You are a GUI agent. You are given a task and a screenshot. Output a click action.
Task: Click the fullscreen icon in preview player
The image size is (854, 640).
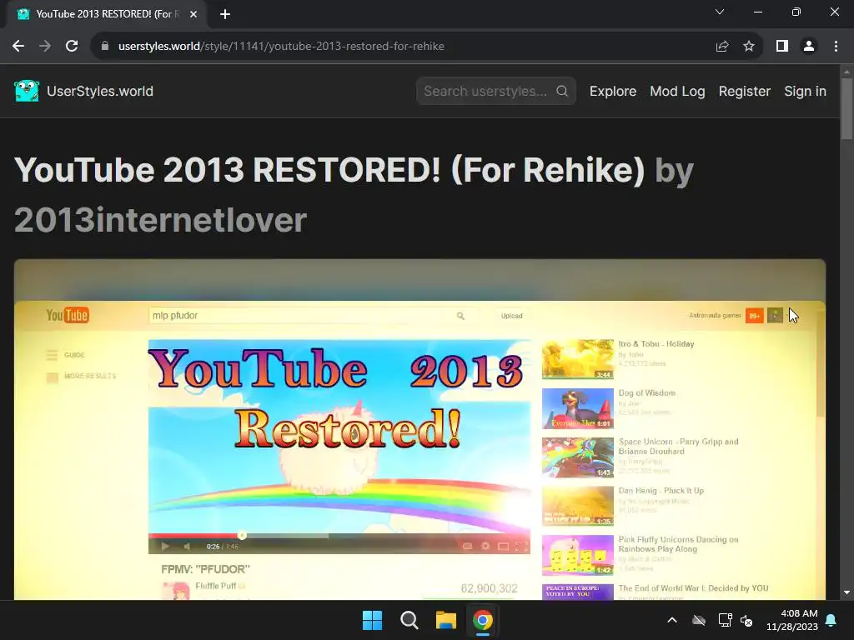pyautogui.click(x=520, y=546)
